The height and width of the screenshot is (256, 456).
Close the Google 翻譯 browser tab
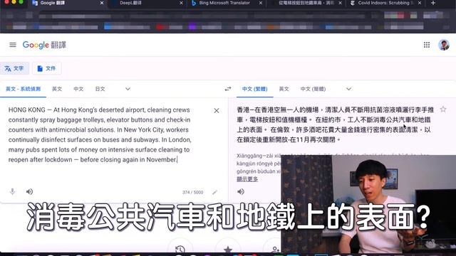click(102, 3)
